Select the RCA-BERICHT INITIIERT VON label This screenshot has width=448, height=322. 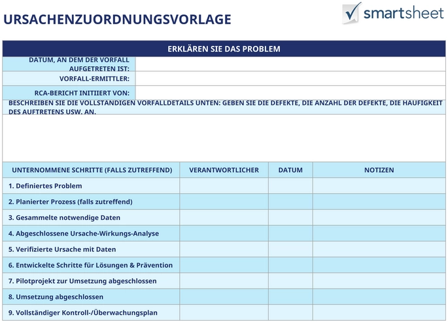click(x=82, y=93)
